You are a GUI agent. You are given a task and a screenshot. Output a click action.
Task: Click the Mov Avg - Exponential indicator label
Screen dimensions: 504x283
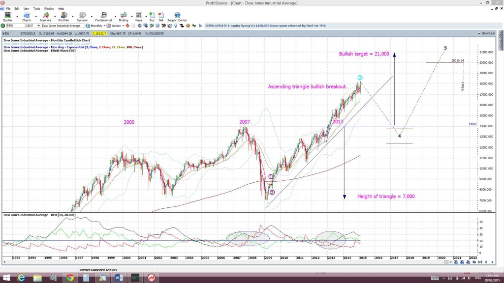click(73, 47)
